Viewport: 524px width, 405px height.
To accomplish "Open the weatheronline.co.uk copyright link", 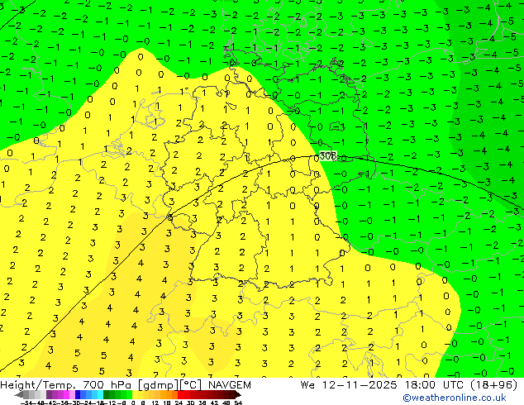I will coord(455,398).
